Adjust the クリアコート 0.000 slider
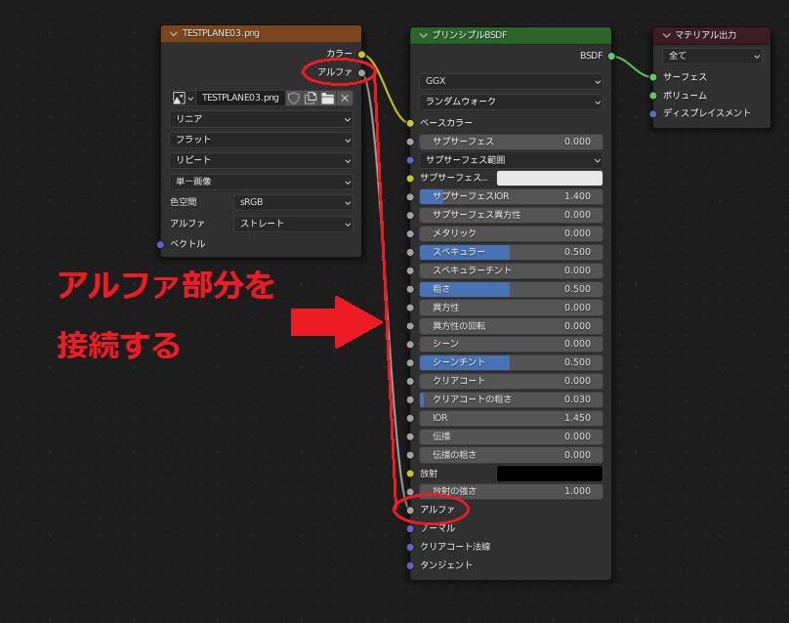Screen dimensions: 789x623 [x=511, y=381]
